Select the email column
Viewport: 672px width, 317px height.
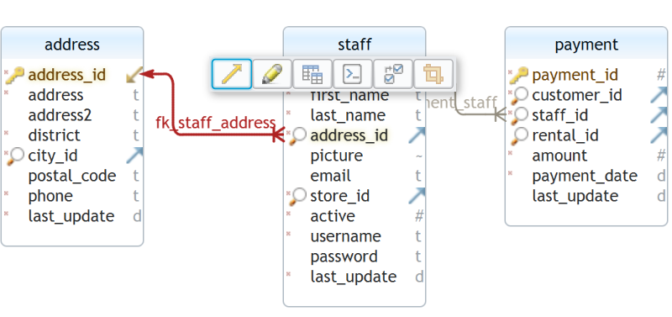point(330,176)
